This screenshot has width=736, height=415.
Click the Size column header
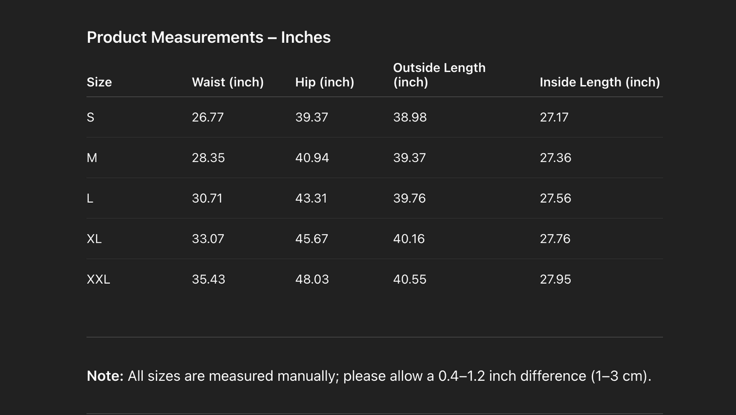point(99,82)
